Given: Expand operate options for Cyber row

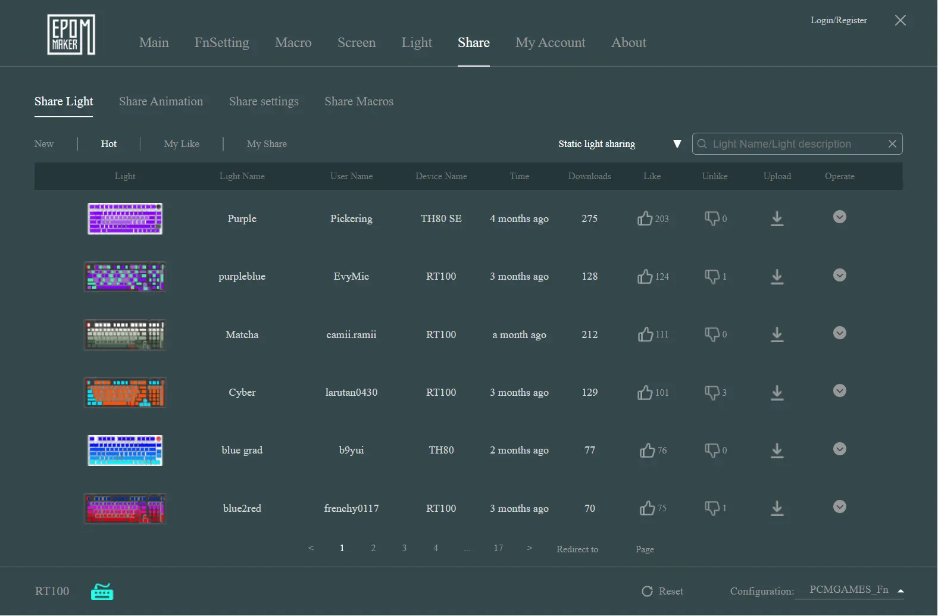Looking at the screenshot, I should 840,390.
